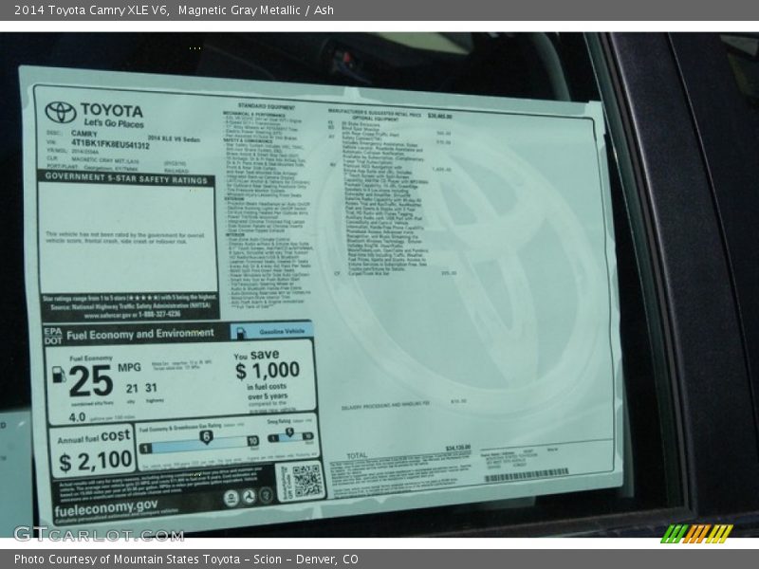Click the 'You save' text

click(x=256, y=355)
